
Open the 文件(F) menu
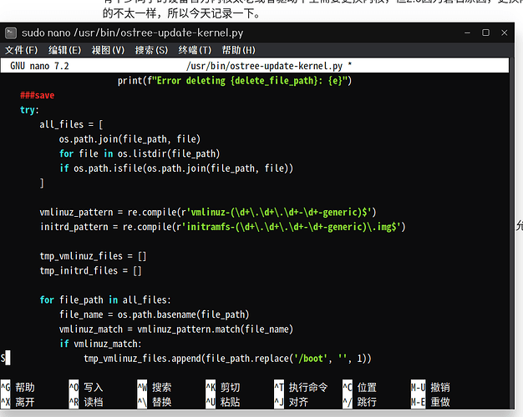pyautogui.click(x=22, y=50)
